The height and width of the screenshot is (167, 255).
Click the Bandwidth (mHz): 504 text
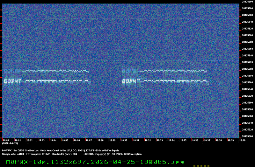coord(65,154)
